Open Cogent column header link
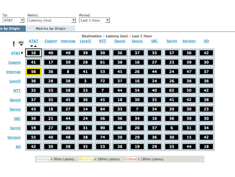 [51, 41]
